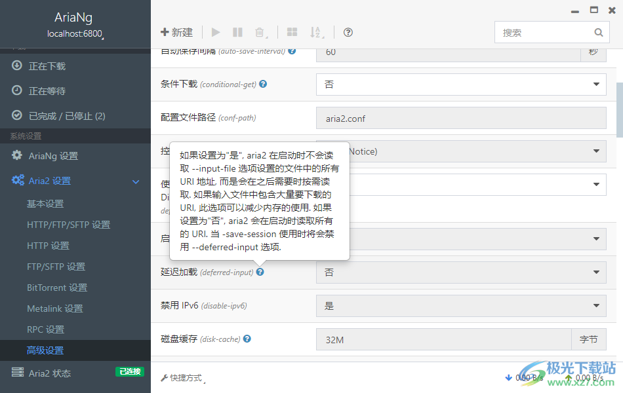This screenshot has width=623, height=393.
Task: Delete selected tasks with trash icon
Action: click(x=260, y=32)
